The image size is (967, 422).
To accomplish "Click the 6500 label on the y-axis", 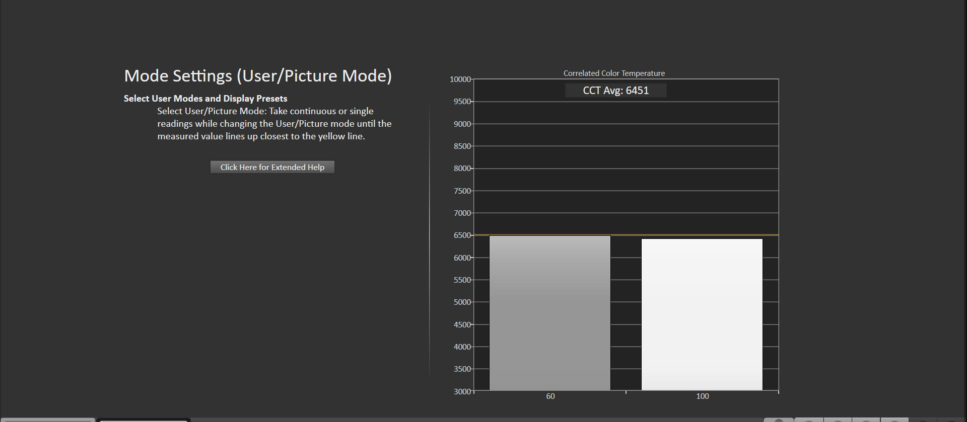I will pos(462,235).
